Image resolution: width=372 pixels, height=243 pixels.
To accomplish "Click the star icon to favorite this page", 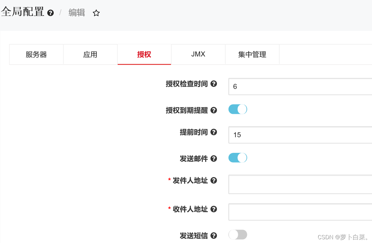I will point(96,13).
